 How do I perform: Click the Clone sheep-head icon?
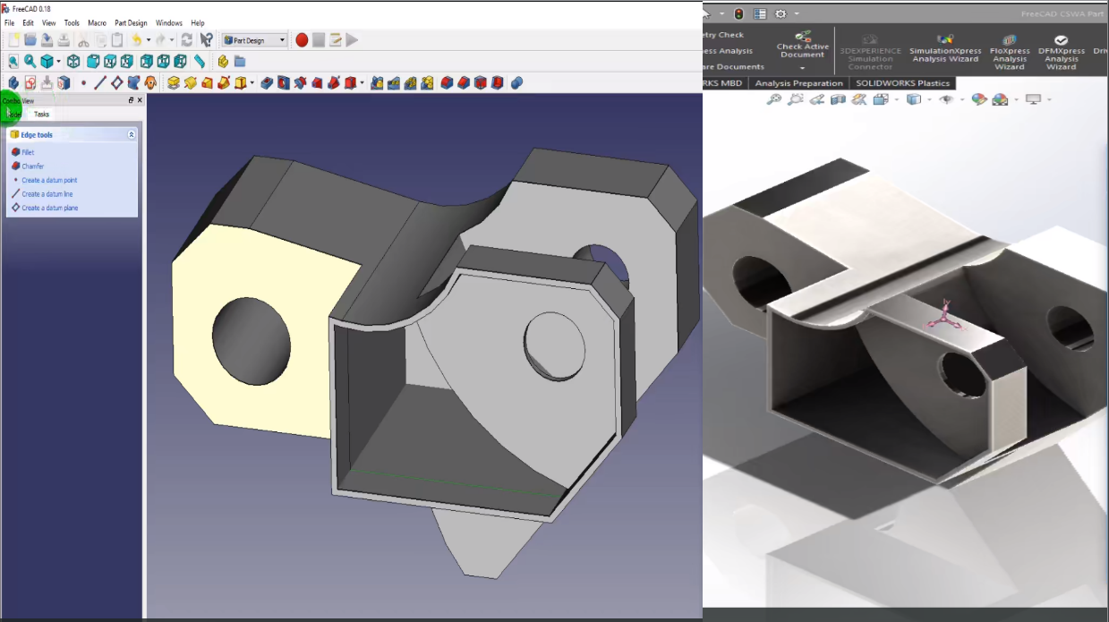click(x=150, y=82)
